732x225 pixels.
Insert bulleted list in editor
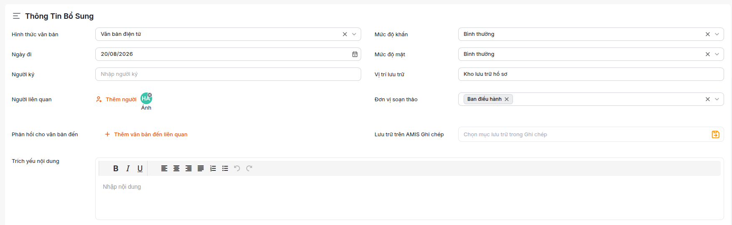click(x=225, y=168)
